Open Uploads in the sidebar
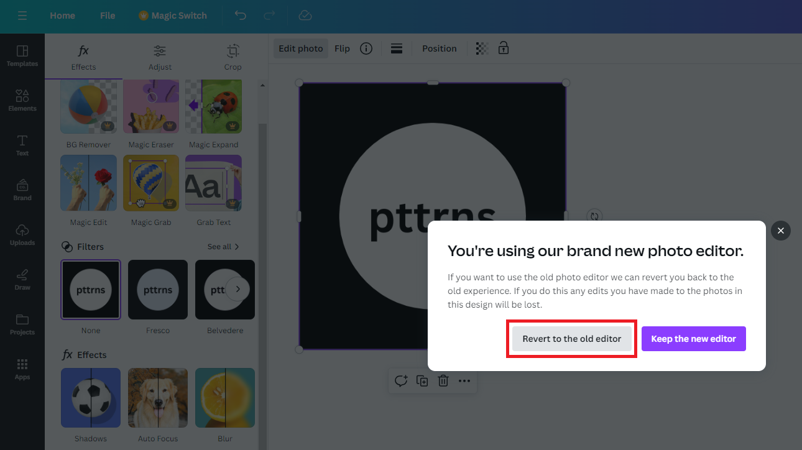This screenshot has width=802, height=450. pos(22,235)
